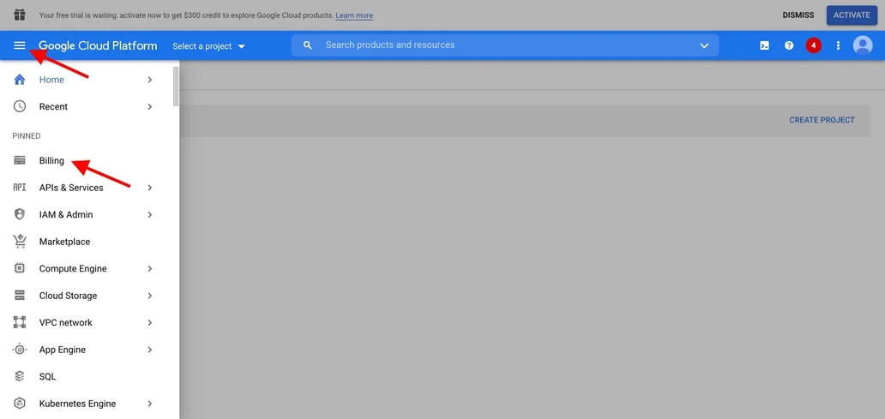This screenshot has height=419, width=885.
Task: Expand the search bar dropdown arrow
Action: click(704, 45)
